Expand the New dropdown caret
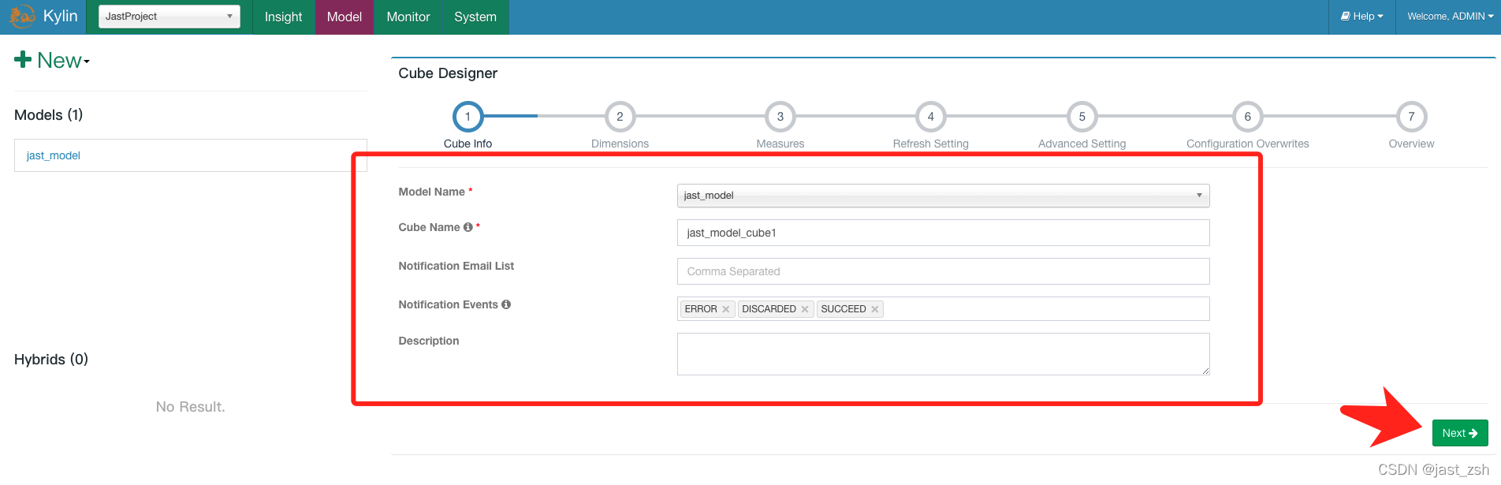 tap(87, 62)
